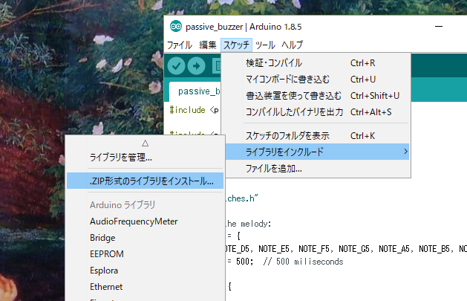Select マイコンボードに書き込む menu entry

coord(317,80)
